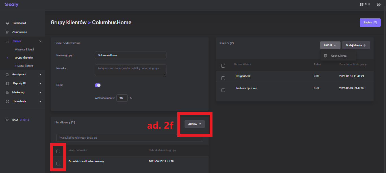Screen dimensions: 386x173
Task: Open AKCJA dropdown in Handlowcy panel
Action: point(194,124)
